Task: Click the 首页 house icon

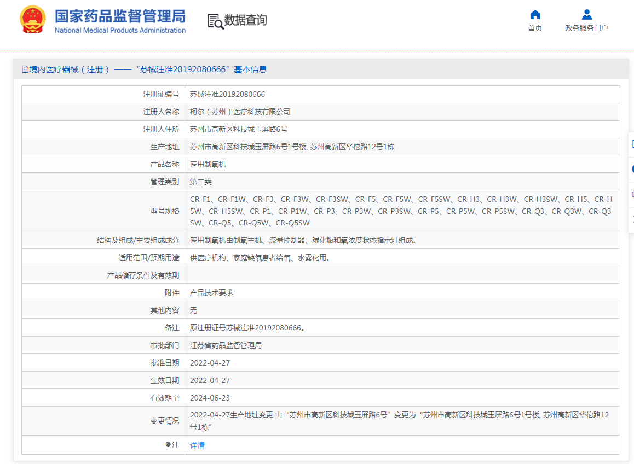Action: [x=535, y=15]
